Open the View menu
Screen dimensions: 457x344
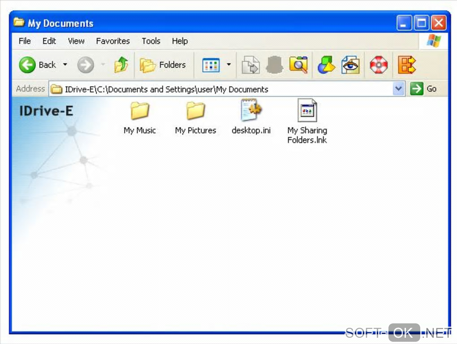[76, 41]
